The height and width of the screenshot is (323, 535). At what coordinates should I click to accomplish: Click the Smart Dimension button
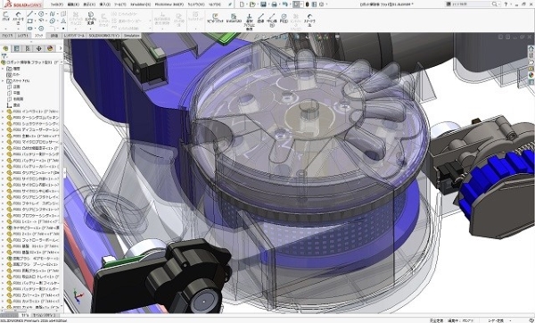click(18, 18)
